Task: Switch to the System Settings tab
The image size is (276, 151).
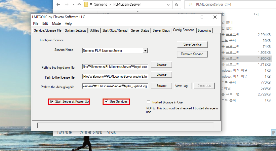Action: [x=75, y=30]
